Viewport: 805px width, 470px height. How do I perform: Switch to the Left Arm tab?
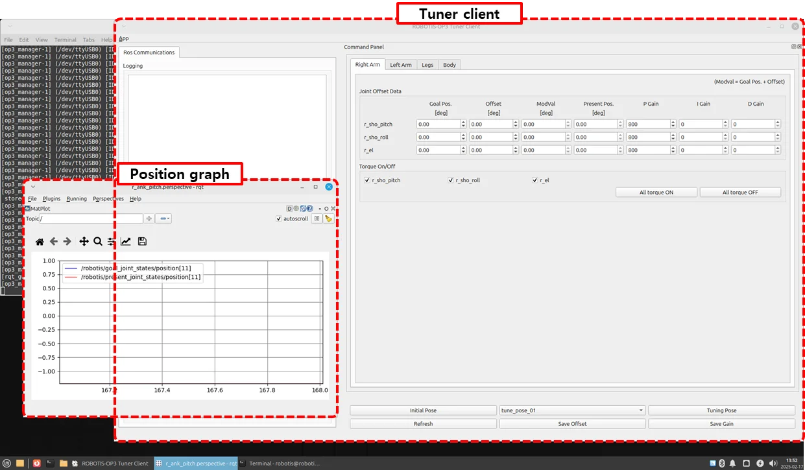[x=401, y=65]
